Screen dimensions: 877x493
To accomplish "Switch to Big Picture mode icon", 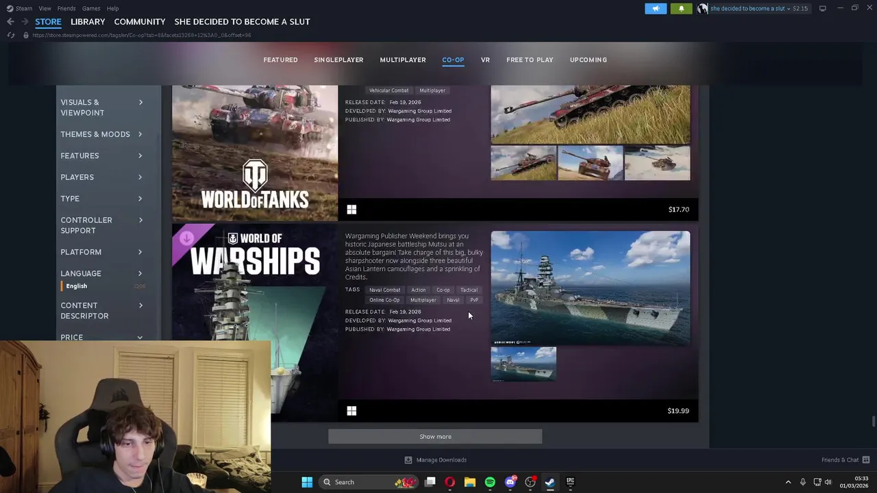I will (822, 8).
